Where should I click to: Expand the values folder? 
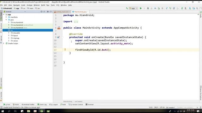9,41
